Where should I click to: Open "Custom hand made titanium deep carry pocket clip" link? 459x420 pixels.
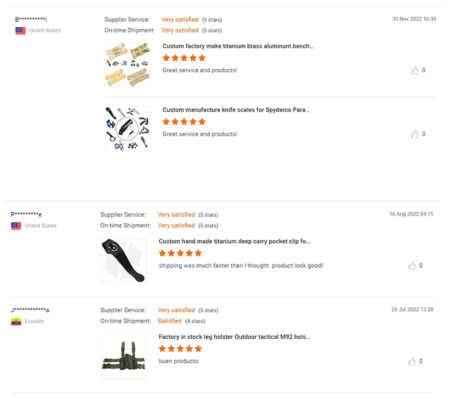pos(234,241)
